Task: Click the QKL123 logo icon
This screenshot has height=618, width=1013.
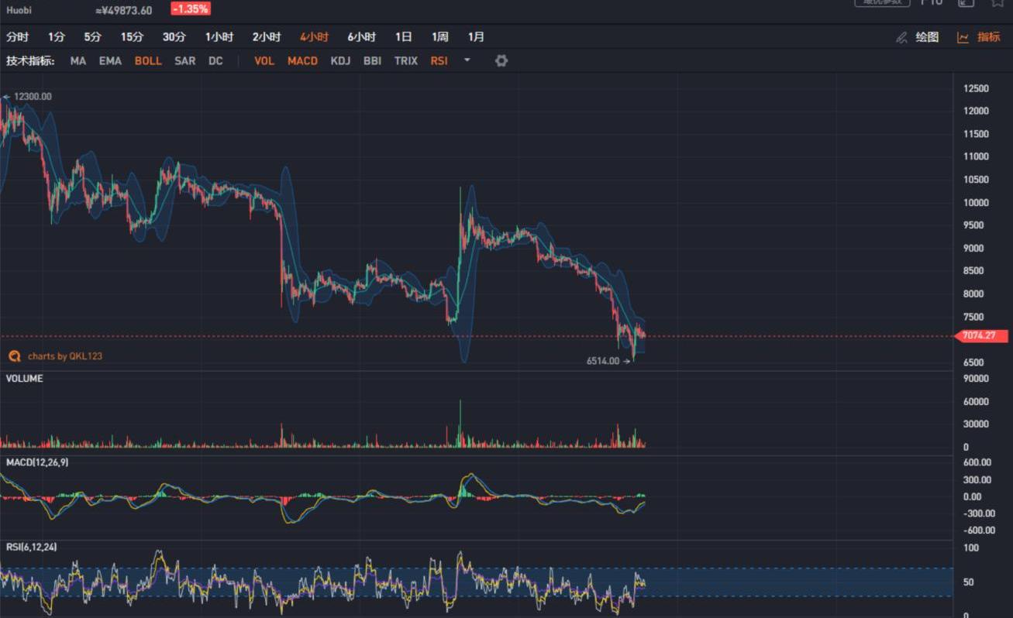Action: 14,356
